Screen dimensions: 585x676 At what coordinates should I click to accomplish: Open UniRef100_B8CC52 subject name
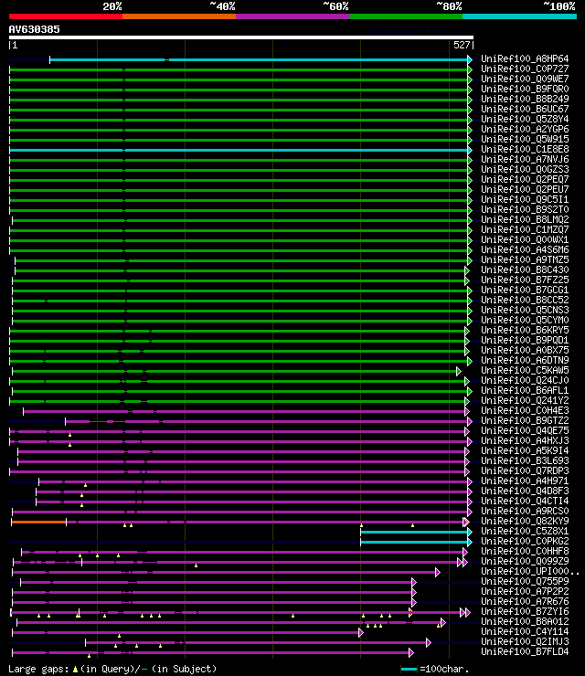point(525,300)
